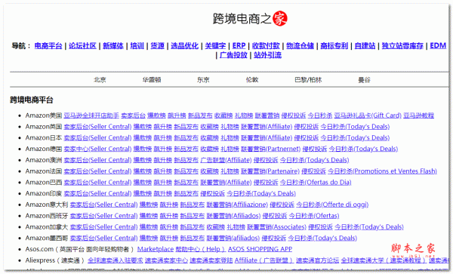The image size is (453, 274).
Task: Open Seller Central in the Amazon墨西哥 row
Action: (x=103, y=239)
